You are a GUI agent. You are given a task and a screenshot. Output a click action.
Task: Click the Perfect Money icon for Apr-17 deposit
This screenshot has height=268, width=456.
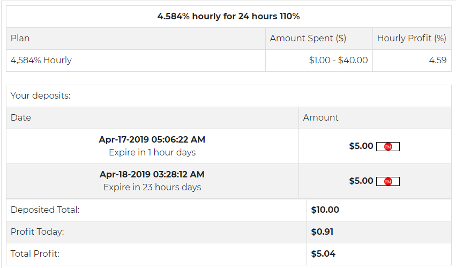pyautogui.click(x=388, y=147)
